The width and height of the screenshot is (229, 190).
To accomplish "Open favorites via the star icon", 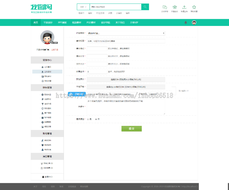I will [194, 7].
